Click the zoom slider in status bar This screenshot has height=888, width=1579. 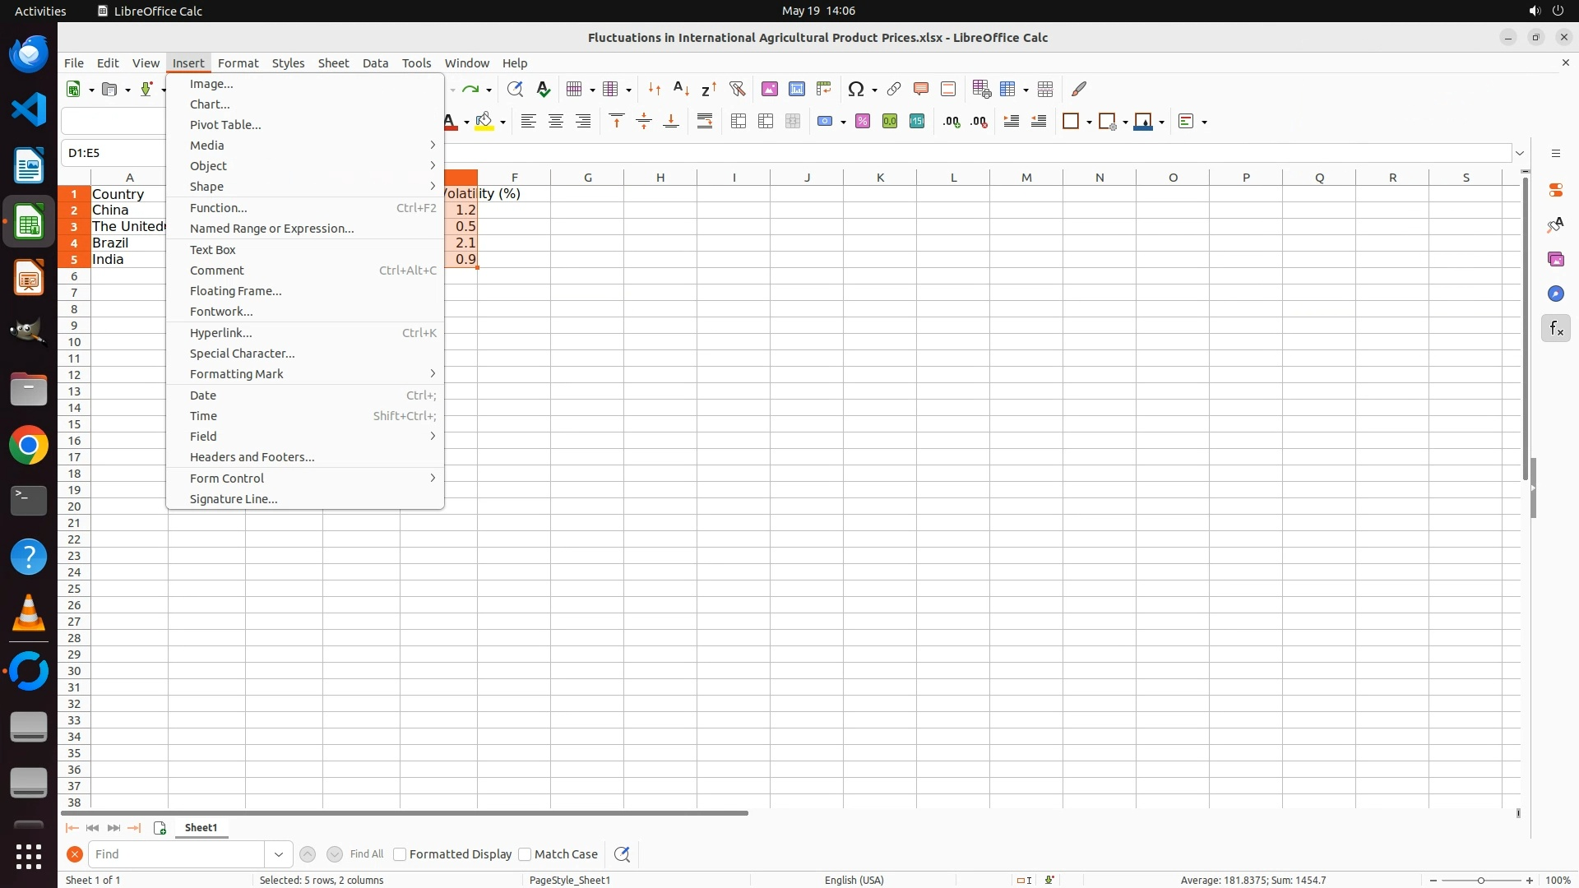pos(1480,881)
